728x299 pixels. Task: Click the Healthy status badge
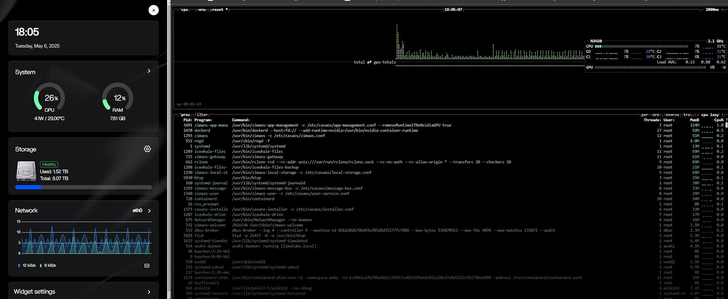[x=49, y=164]
